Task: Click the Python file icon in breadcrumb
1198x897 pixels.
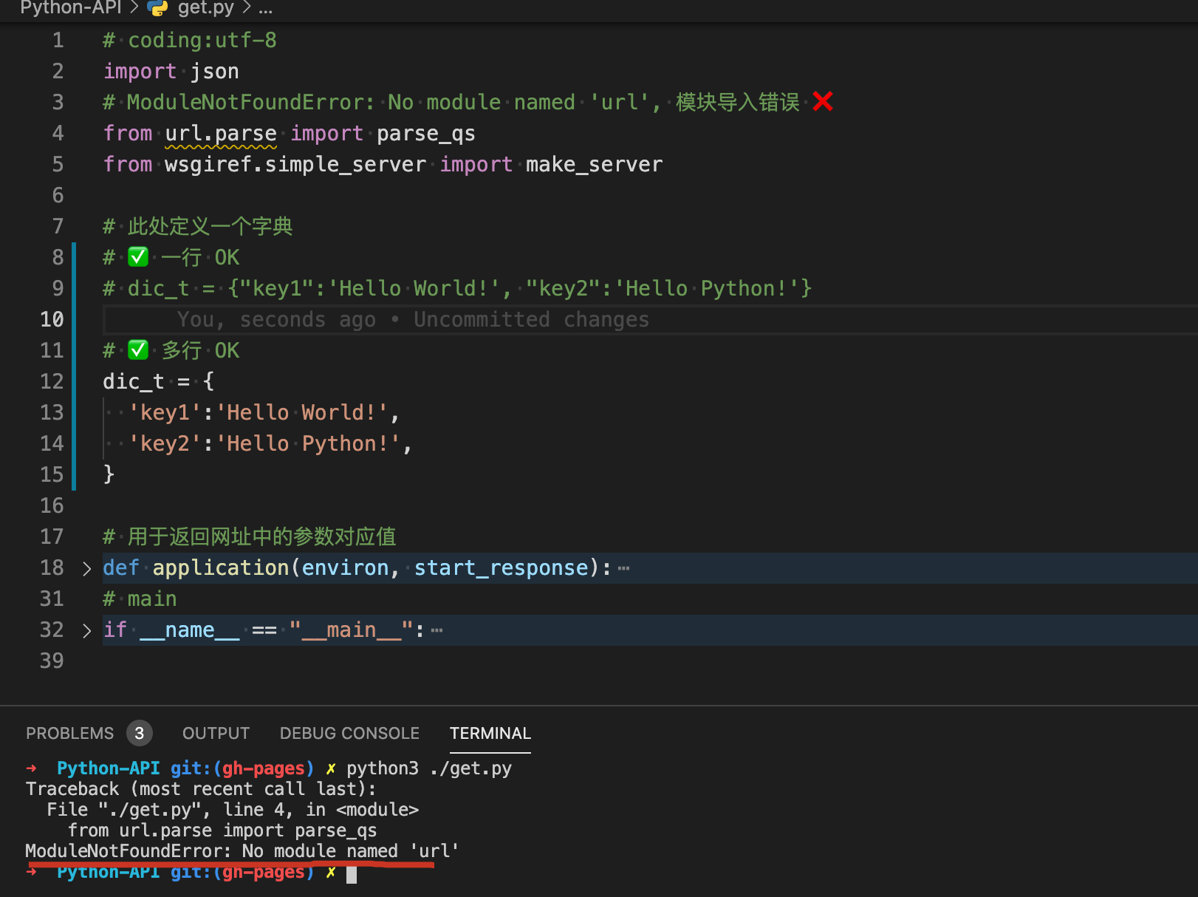Action: coord(157,8)
